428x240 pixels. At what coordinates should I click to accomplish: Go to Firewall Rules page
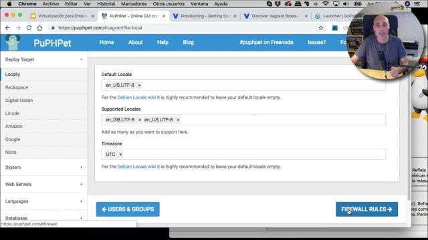pos(366,209)
